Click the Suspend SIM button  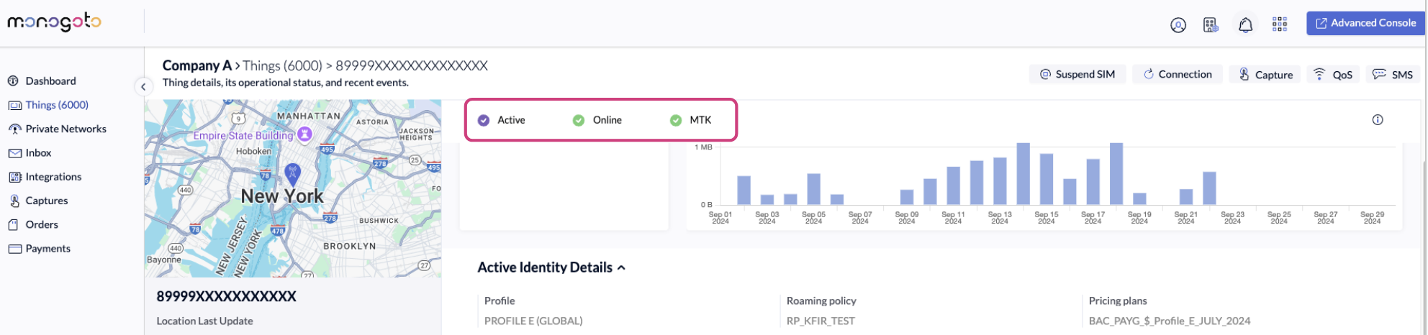click(x=1077, y=74)
